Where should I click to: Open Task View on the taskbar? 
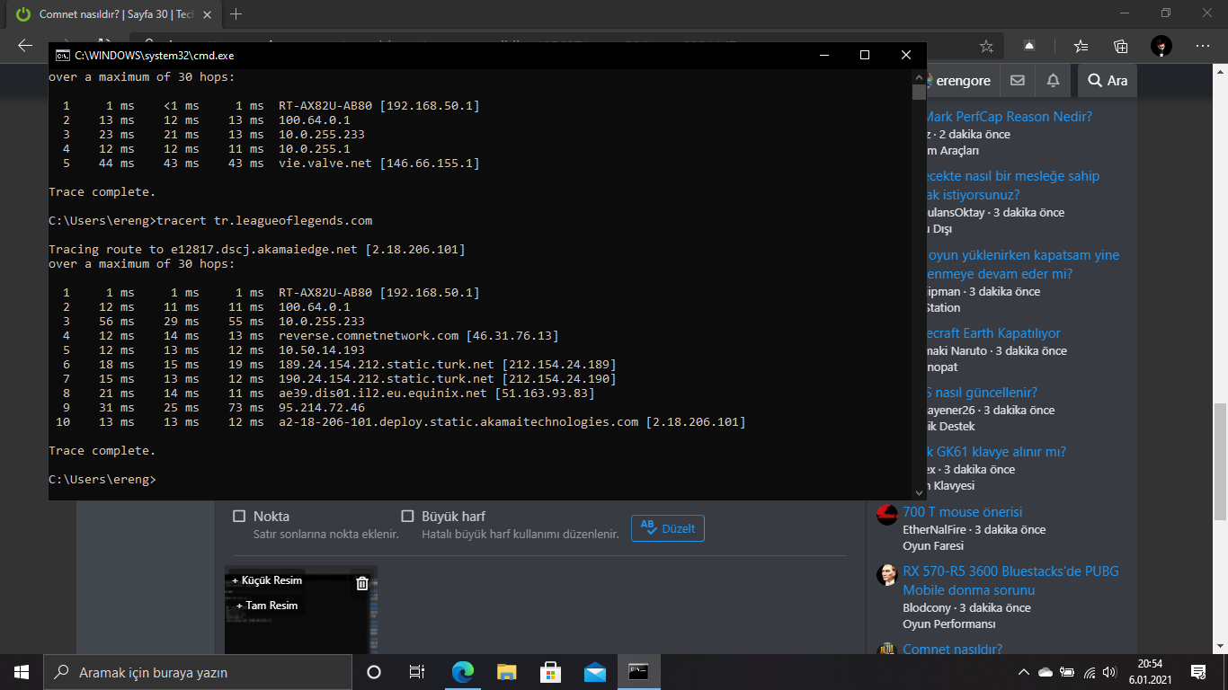click(x=417, y=672)
